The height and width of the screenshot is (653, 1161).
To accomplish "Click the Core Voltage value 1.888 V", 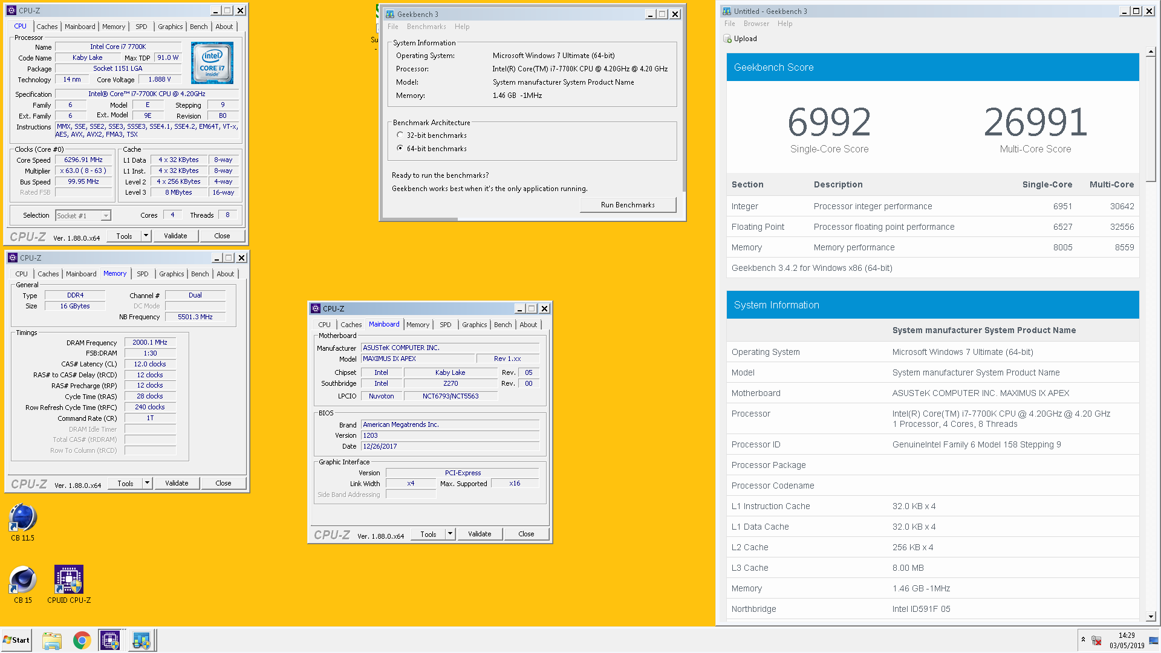I will pos(160,79).
